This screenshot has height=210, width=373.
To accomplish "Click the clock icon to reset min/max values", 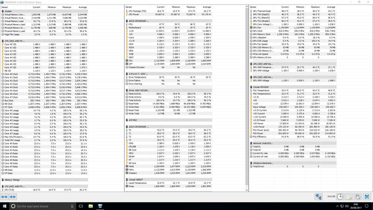I will coord(340,197).
